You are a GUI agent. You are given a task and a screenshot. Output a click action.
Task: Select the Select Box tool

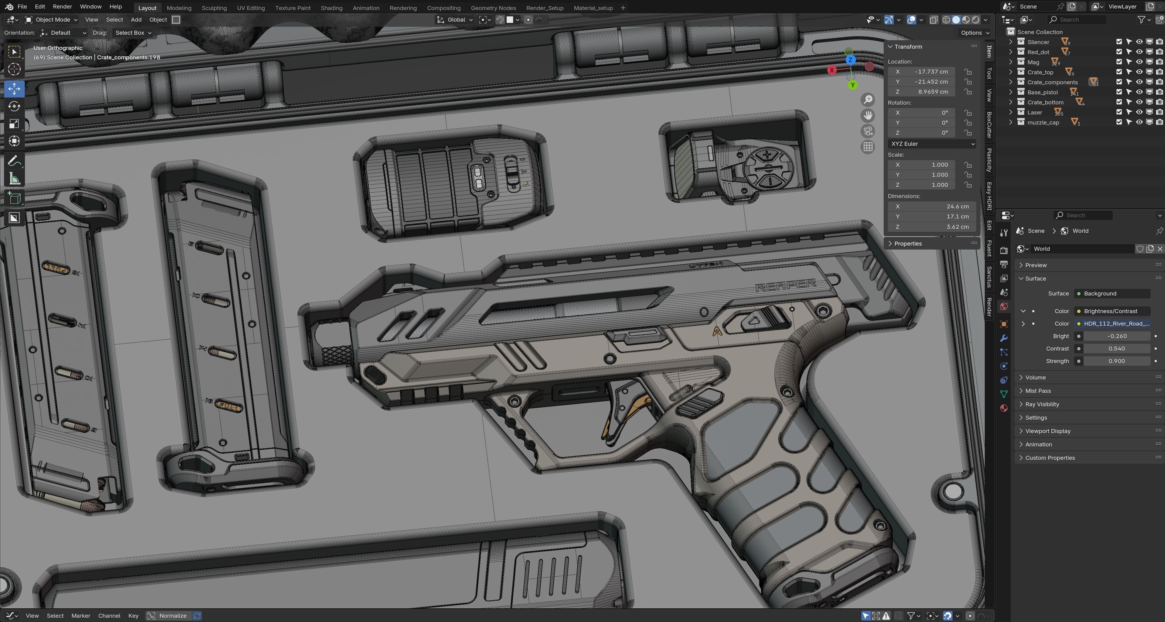tap(15, 52)
